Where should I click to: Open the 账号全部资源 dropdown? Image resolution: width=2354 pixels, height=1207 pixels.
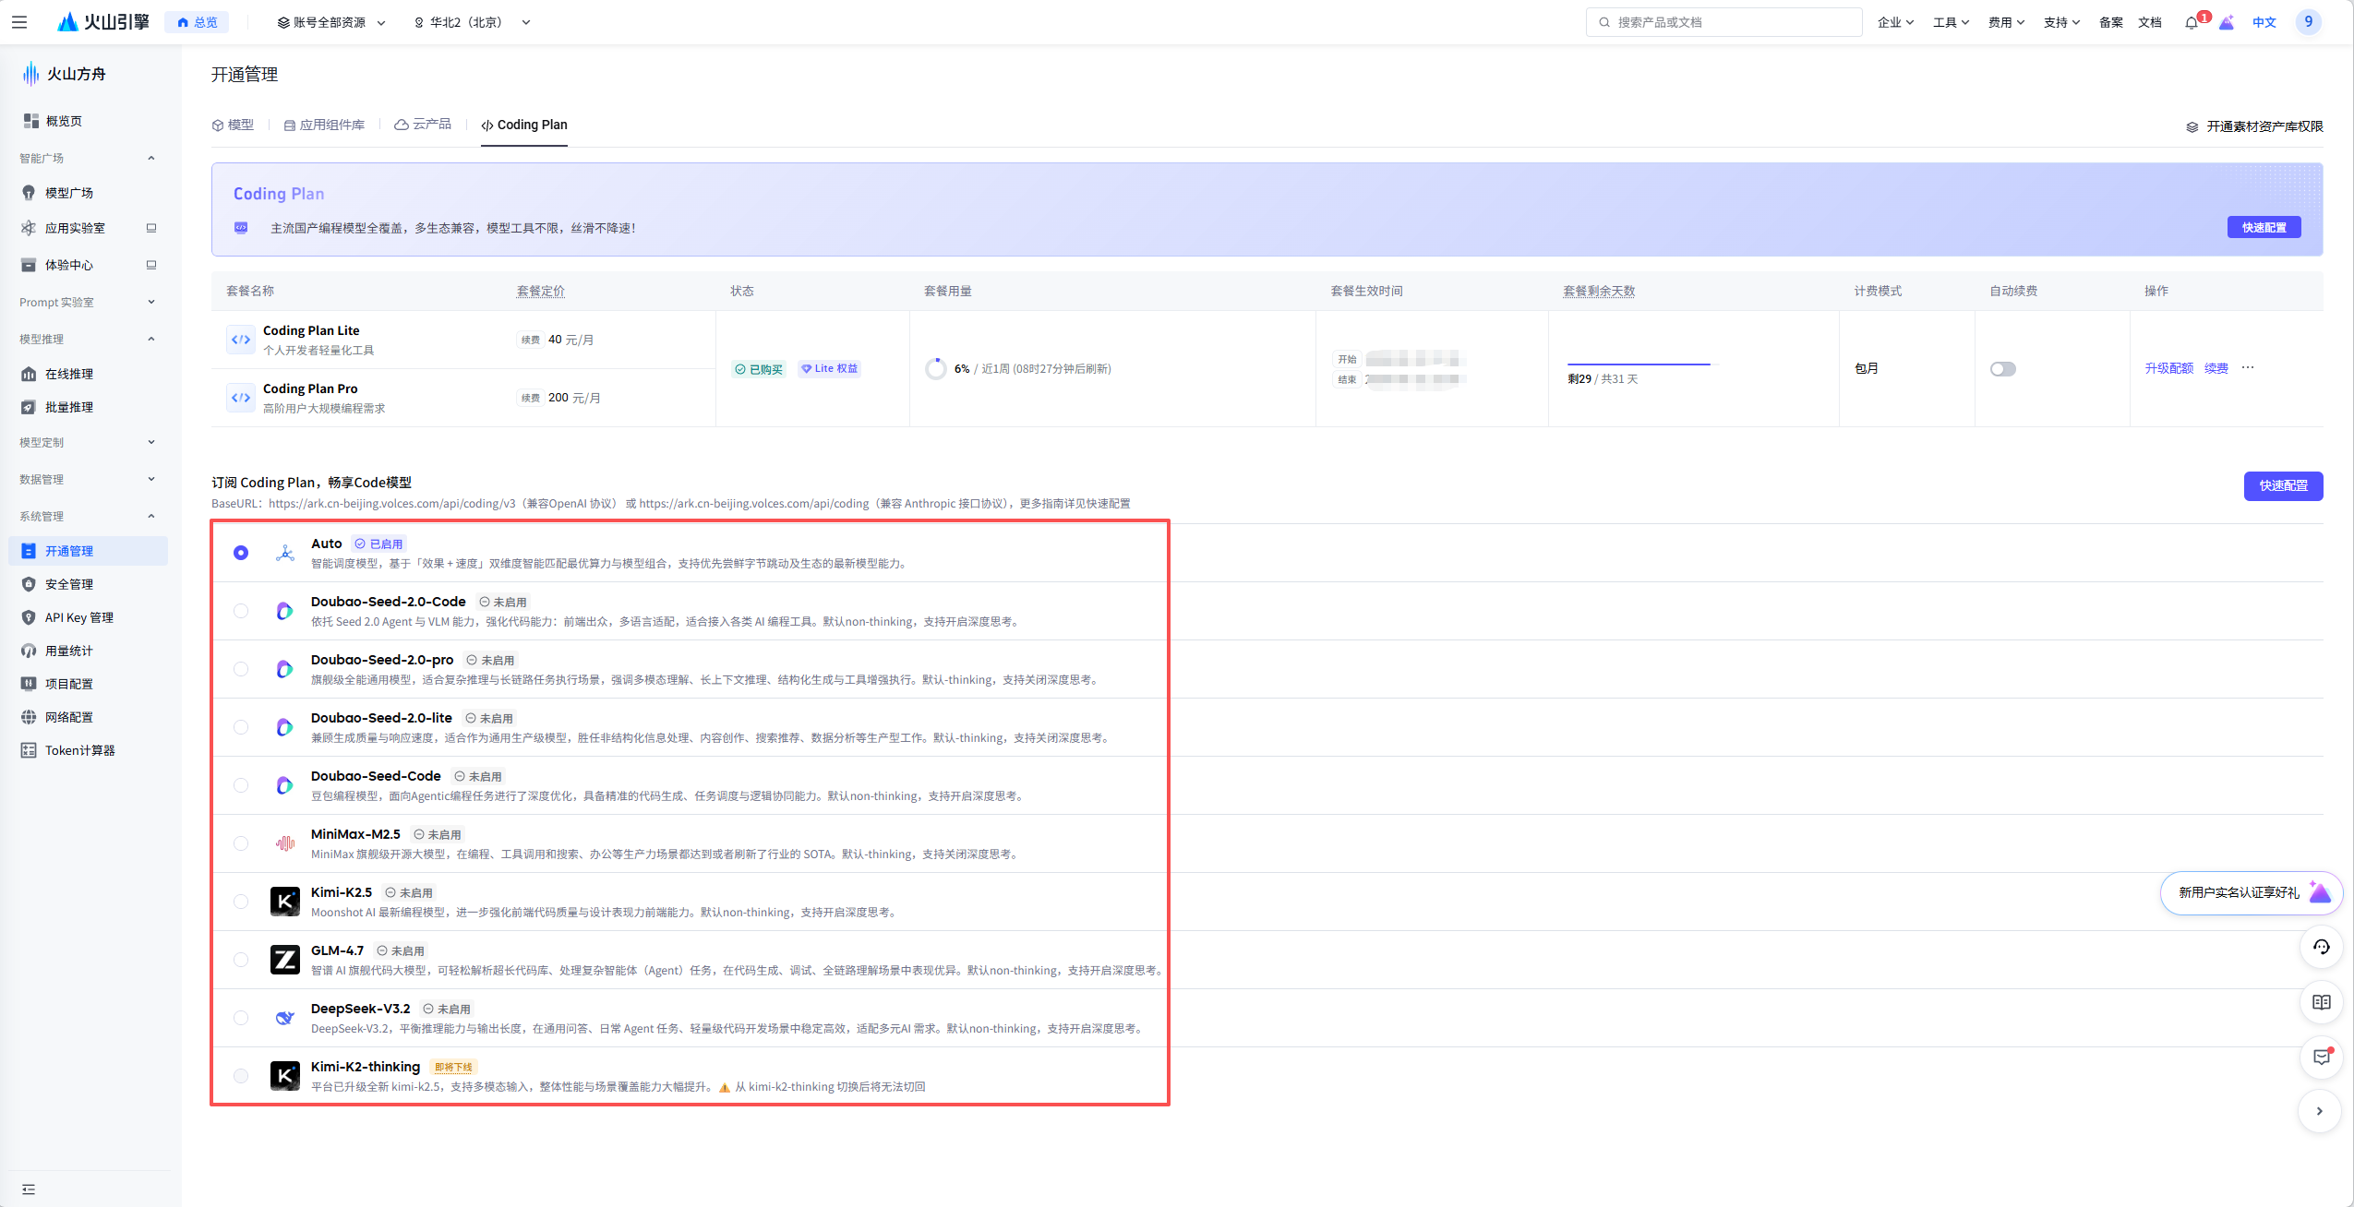[x=331, y=22]
